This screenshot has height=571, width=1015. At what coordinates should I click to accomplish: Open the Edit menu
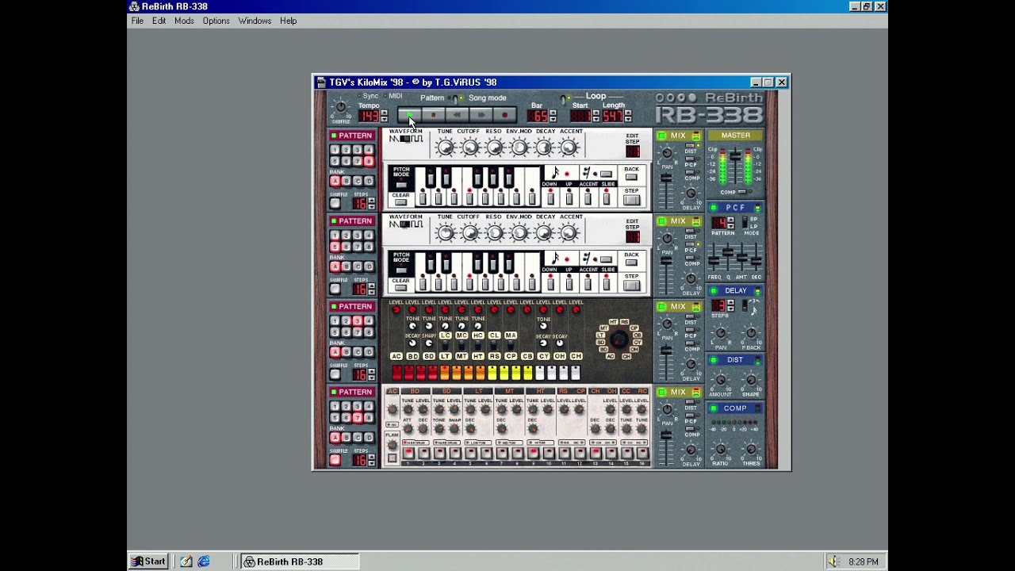[x=159, y=21]
